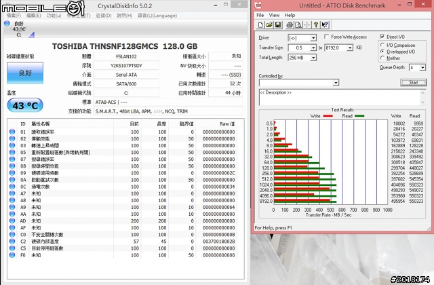The height and width of the screenshot is (285, 434).
Task: Click the SATA/600 transfer mode value
Action: (x=126, y=84)
